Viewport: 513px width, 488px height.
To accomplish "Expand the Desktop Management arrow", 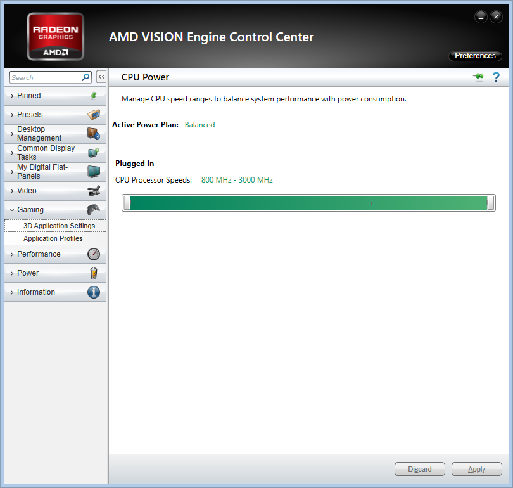I will [x=12, y=134].
